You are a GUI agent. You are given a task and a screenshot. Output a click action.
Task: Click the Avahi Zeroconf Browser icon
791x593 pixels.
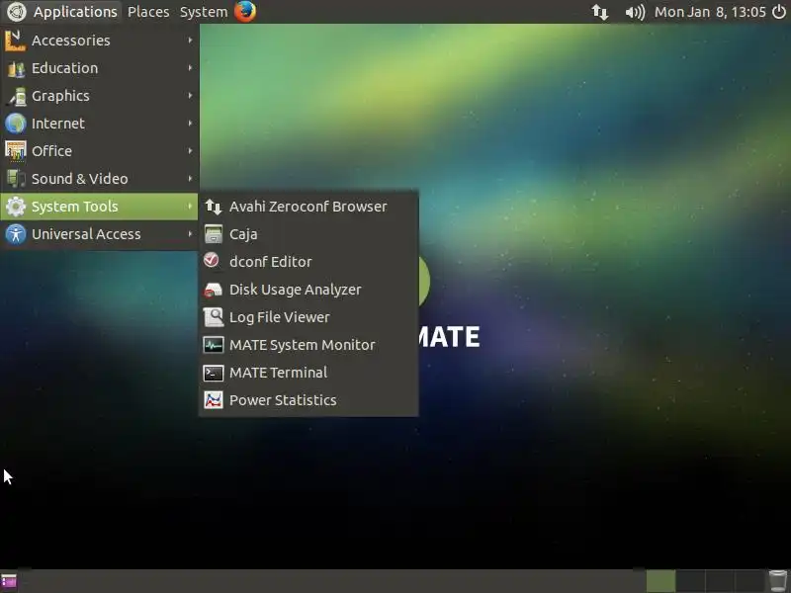[x=214, y=207]
